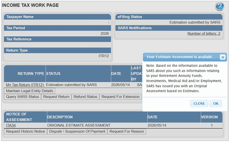Click the Request Historic Notice button

coord(25,131)
